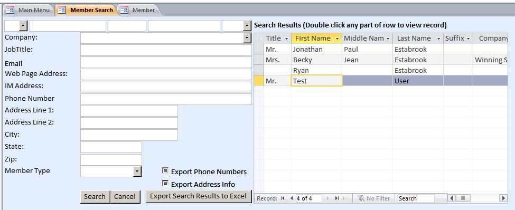Click the City input field
515x210 pixels.
tap(129, 135)
